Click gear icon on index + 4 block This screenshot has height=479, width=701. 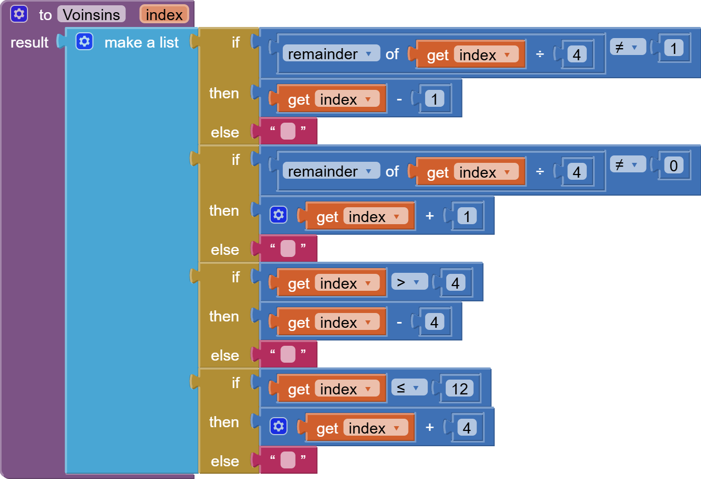pos(278,427)
